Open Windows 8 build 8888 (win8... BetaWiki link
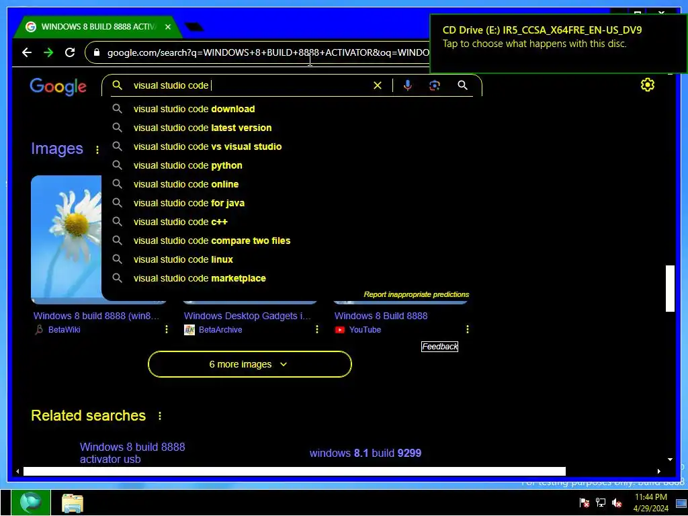The width and height of the screenshot is (688, 516). [96, 316]
